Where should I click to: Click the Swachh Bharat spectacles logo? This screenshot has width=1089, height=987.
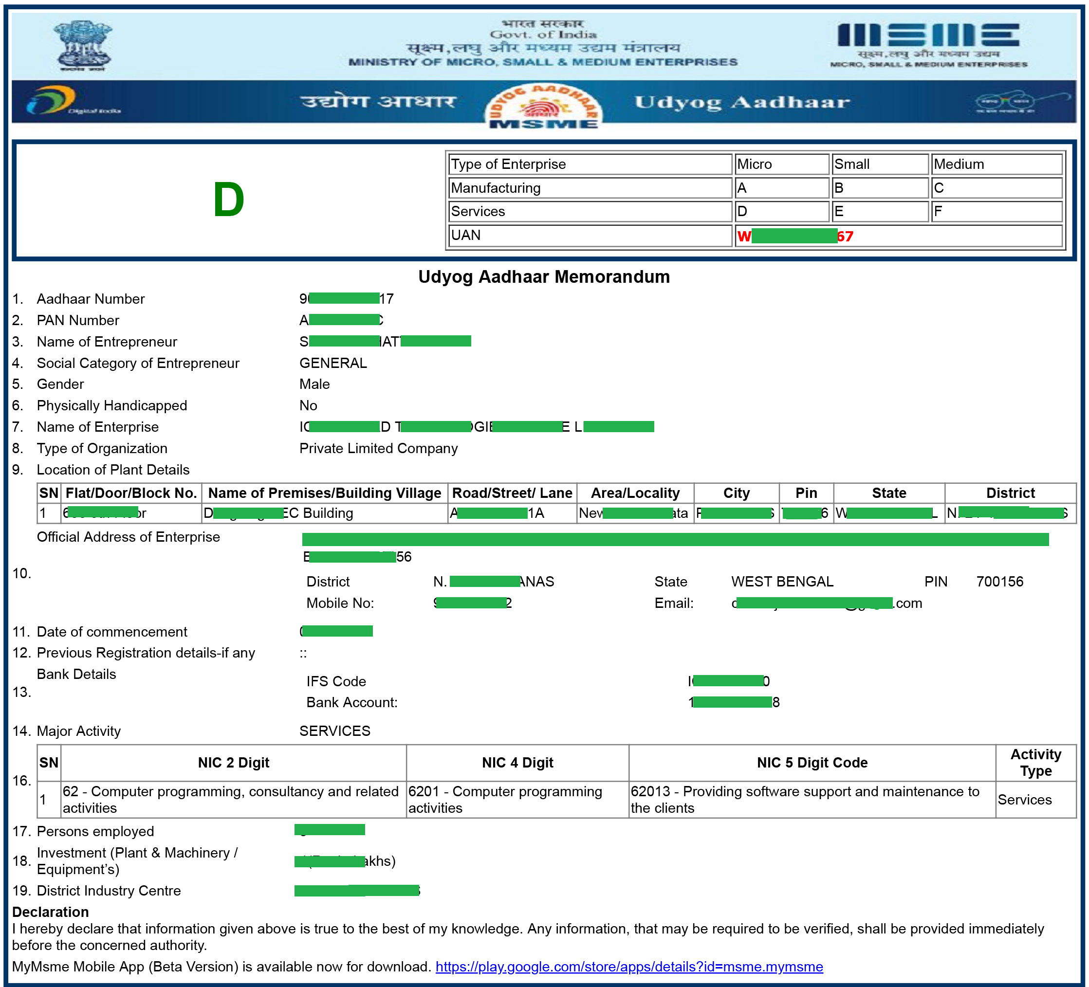click(1022, 102)
